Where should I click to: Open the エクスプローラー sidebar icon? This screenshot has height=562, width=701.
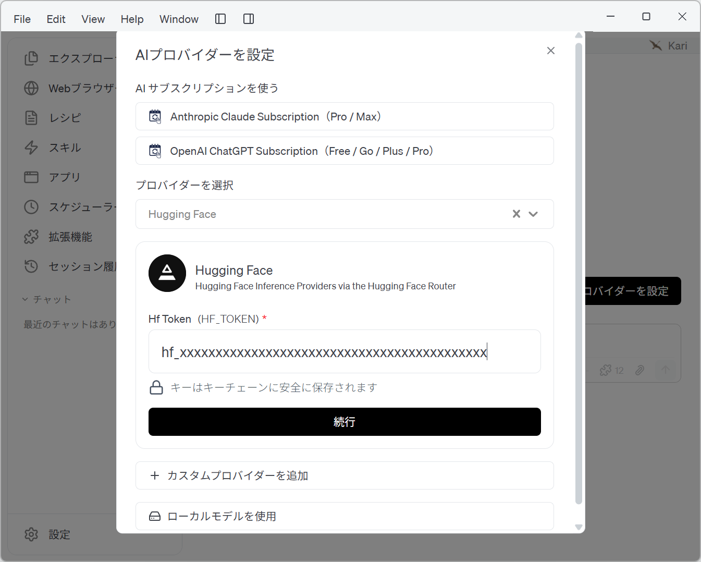tap(31, 58)
